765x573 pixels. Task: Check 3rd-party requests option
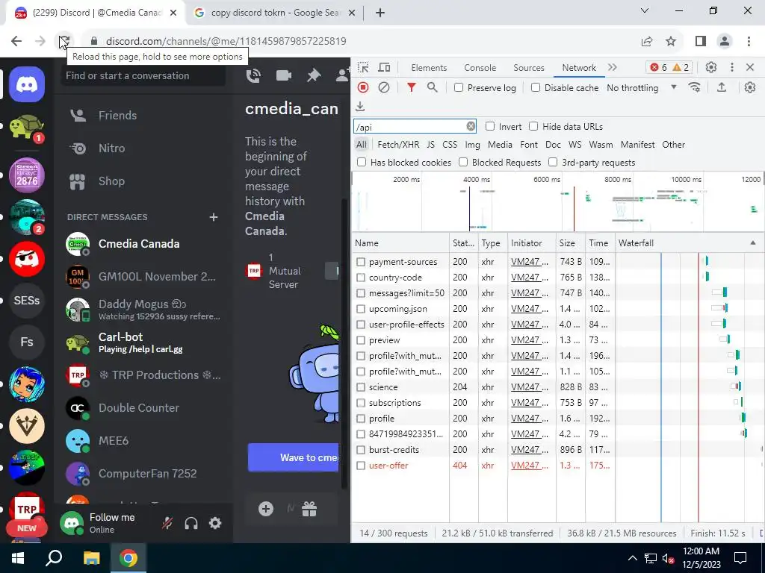coord(553,162)
